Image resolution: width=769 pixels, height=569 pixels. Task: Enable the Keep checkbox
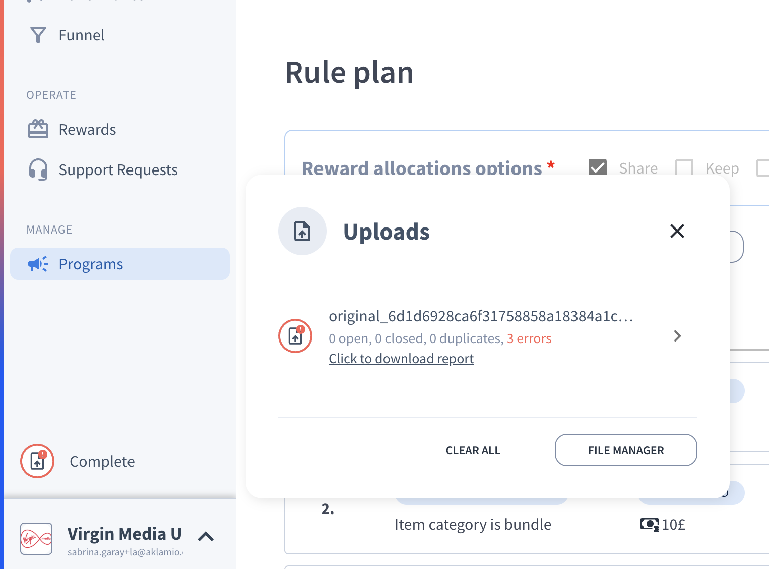coord(684,168)
